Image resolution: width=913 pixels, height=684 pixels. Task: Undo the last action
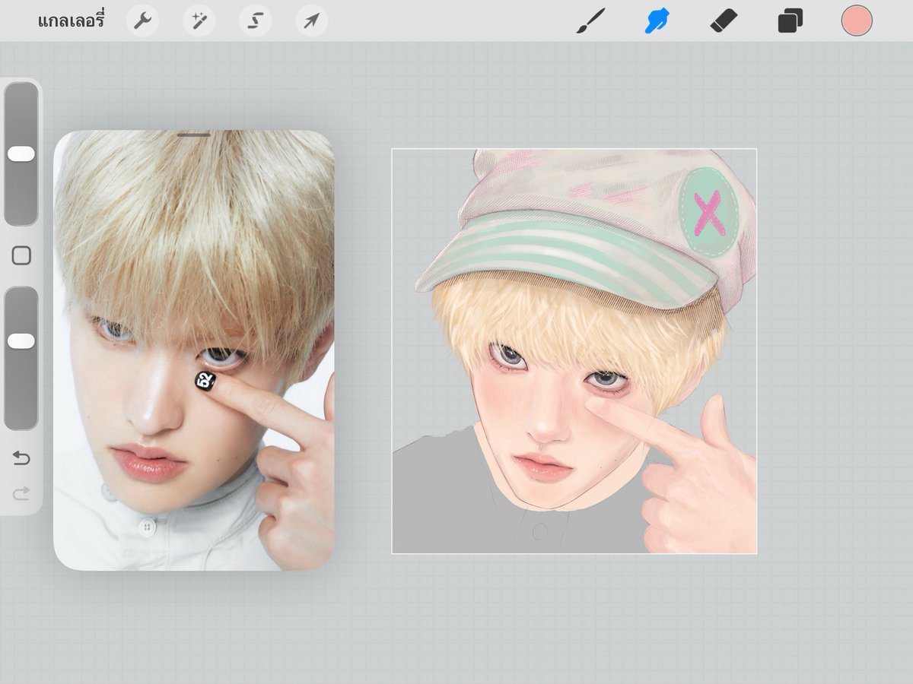[21, 458]
